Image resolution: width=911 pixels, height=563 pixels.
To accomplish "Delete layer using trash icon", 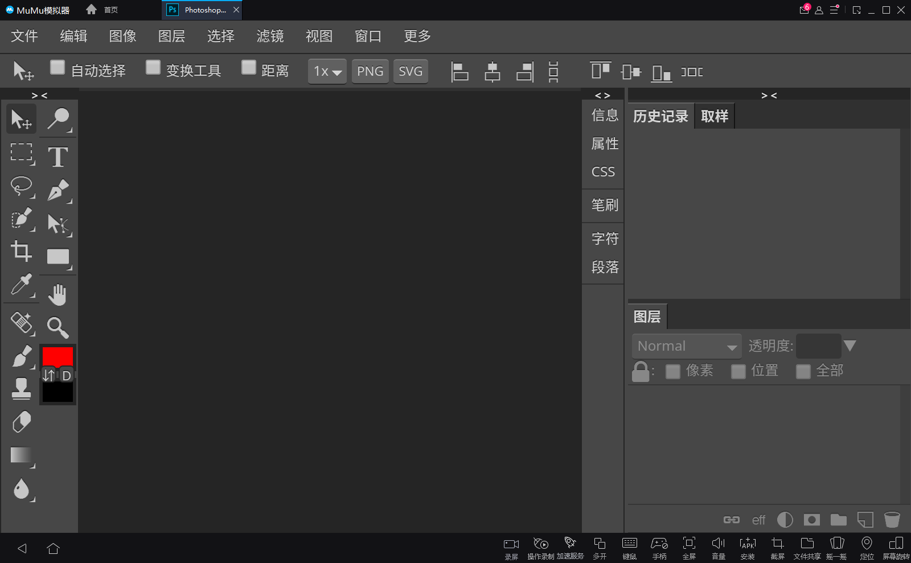I will pos(892,519).
